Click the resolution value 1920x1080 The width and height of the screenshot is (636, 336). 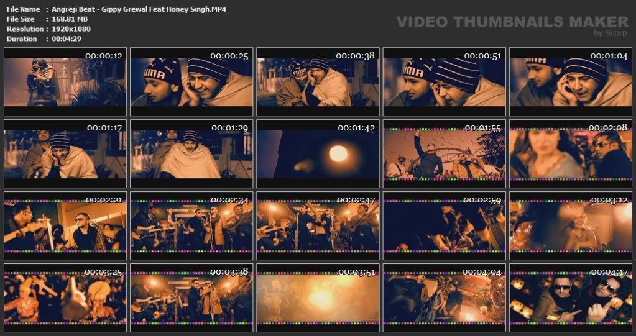tap(71, 29)
